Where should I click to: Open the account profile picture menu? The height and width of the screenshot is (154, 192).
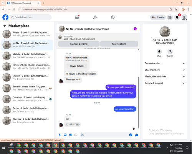[184, 17]
